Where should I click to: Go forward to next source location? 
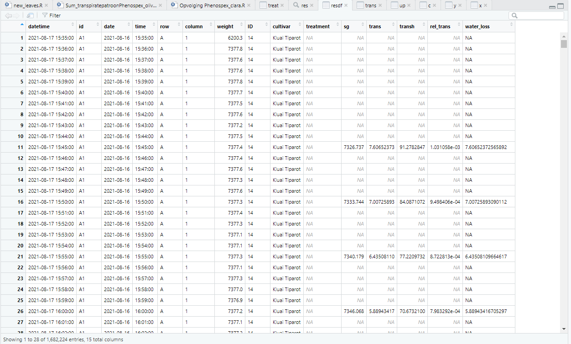point(17,15)
